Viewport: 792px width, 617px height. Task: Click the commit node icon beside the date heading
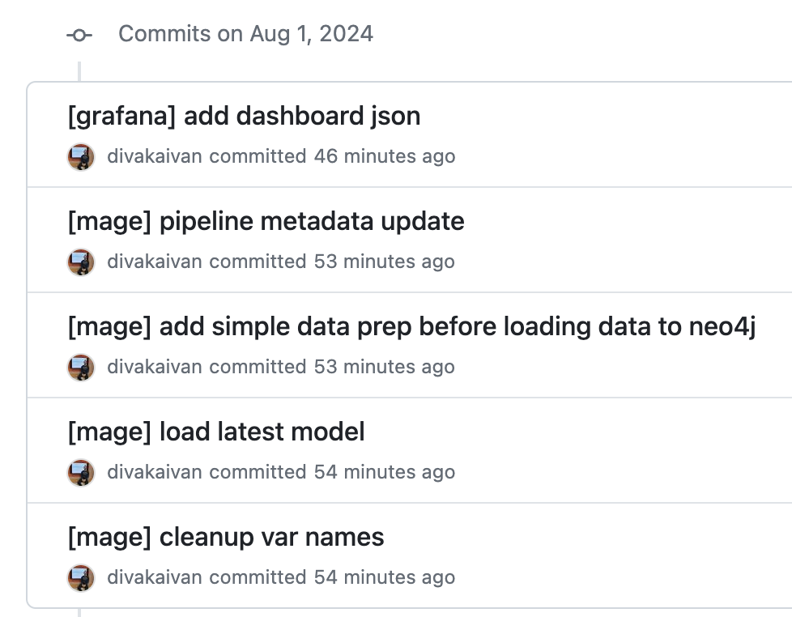coord(79,35)
